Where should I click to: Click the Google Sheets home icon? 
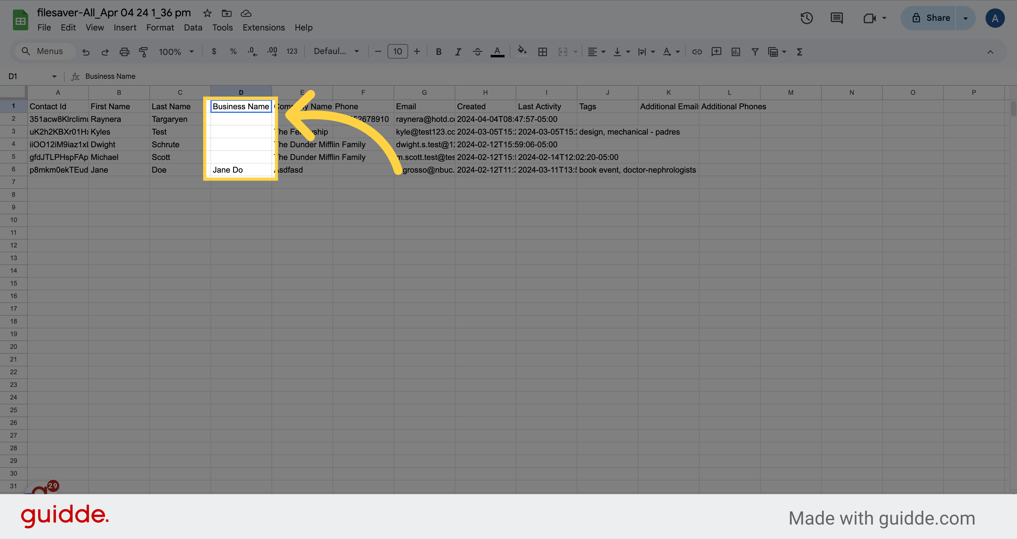[x=21, y=20]
